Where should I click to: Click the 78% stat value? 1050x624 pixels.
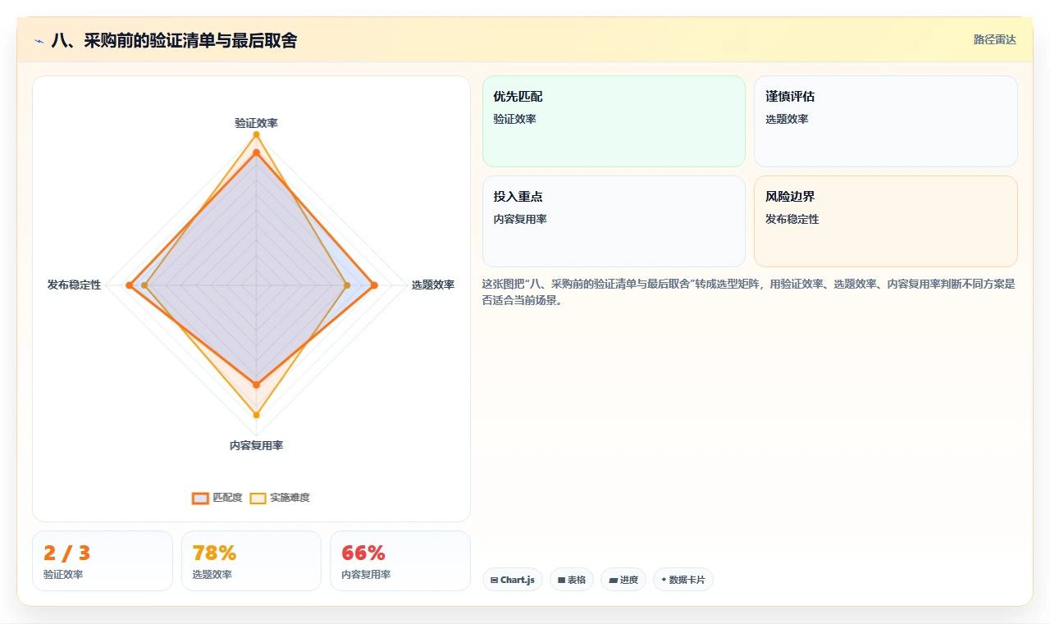tap(214, 553)
